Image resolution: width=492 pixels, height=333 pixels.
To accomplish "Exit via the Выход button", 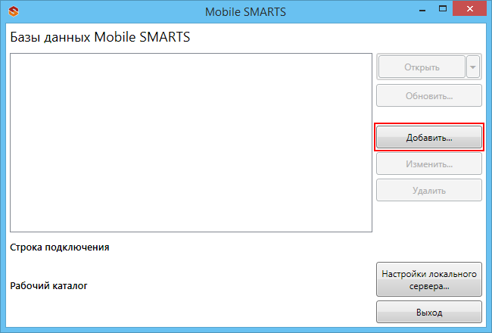I will [x=429, y=312].
